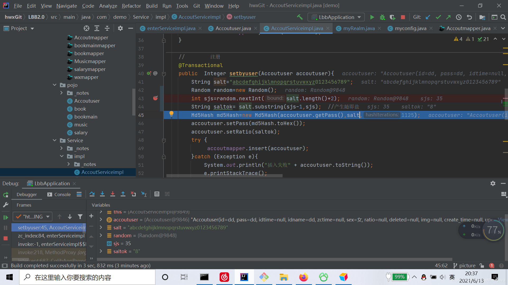Expand the accoutuser variable node
The height and width of the screenshot is (285, 508).
tap(101, 220)
